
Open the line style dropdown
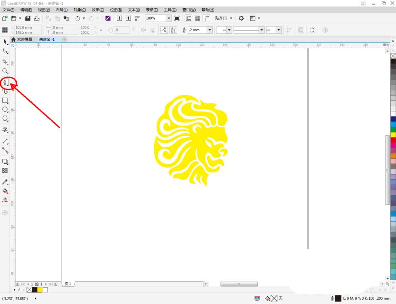point(262,30)
